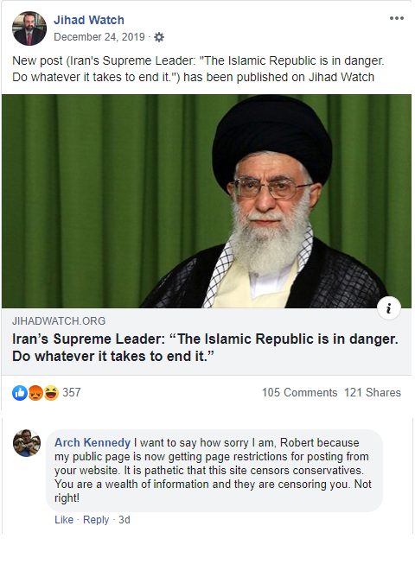Open Arch Kennedy's profile name link
The width and height of the screenshot is (415, 583).
[x=93, y=442]
